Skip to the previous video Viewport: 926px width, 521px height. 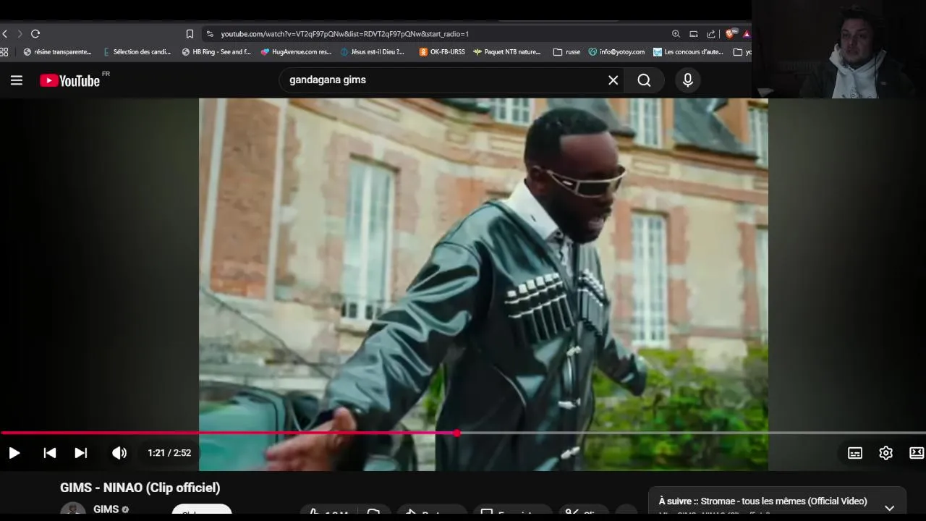click(x=50, y=453)
